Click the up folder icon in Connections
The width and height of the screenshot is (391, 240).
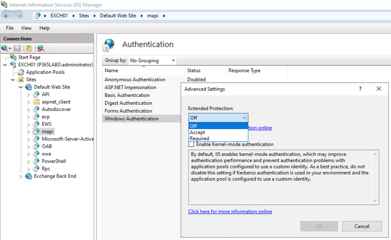pos(29,48)
